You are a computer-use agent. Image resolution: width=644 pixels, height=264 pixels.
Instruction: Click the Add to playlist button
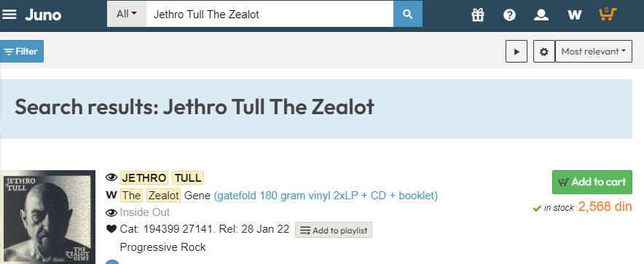(334, 231)
